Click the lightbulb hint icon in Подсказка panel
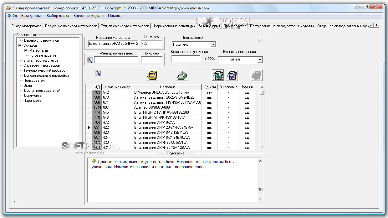 click(94, 161)
